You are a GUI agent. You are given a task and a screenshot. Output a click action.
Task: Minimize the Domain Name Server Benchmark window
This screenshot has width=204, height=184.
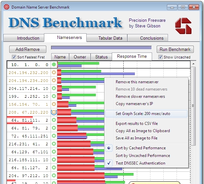point(172,7)
